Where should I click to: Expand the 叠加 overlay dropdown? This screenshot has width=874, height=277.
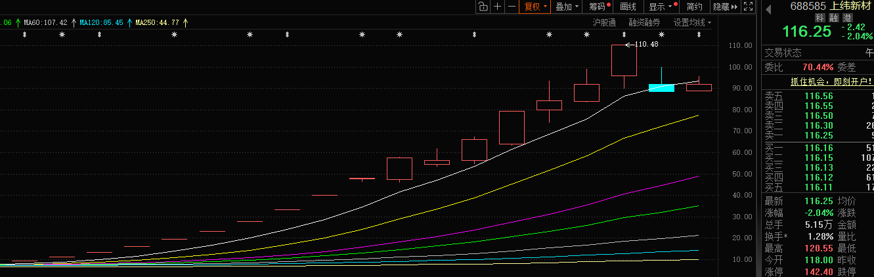coord(567,7)
